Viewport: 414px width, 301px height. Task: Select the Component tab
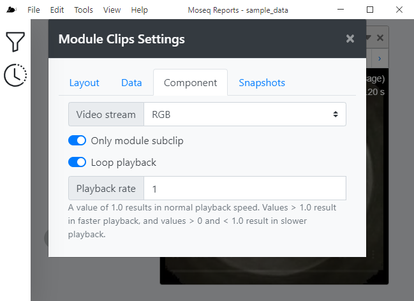click(190, 83)
